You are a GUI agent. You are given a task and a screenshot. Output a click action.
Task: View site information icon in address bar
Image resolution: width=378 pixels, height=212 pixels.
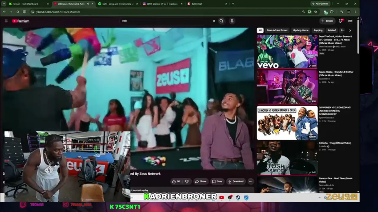(x=32, y=12)
